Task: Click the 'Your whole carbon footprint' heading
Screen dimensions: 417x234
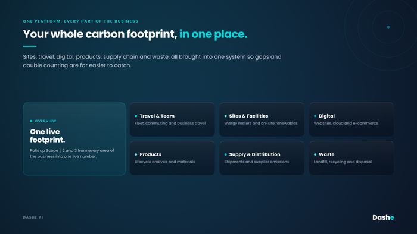Action: 100,34
